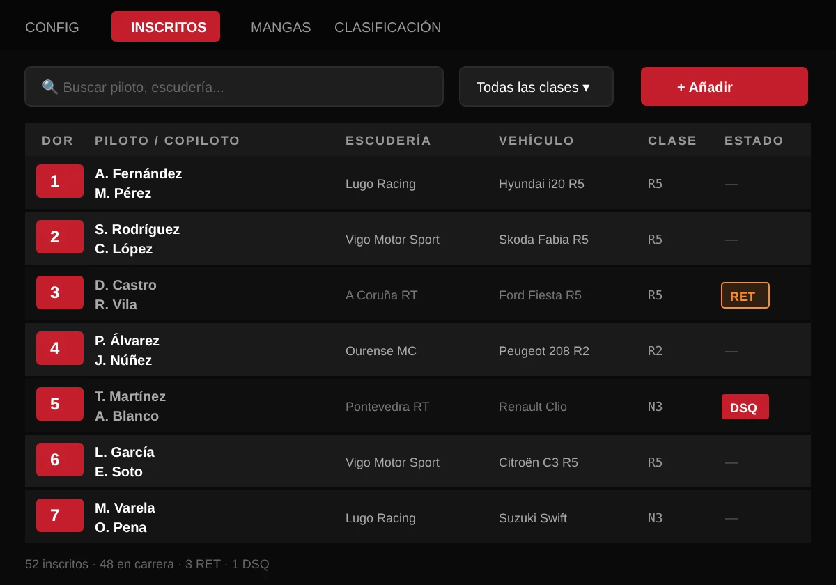Go to the CLASIFICACIÓN tab
The image size is (836, 585).
(x=387, y=27)
